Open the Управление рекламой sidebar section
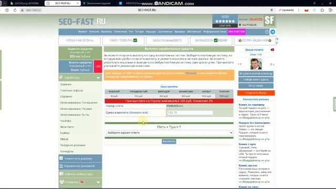Image resolution: width=336 pixels, height=189 pixels. pyautogui.click(x=80, y=166)
